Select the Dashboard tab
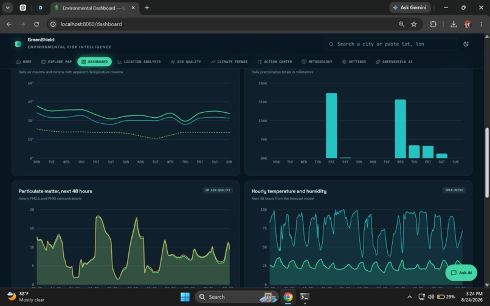This screenshot has height=306, width=490. coord(94,62)
